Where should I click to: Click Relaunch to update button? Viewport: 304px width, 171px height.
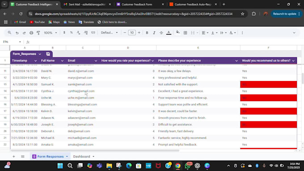[286, 14]
